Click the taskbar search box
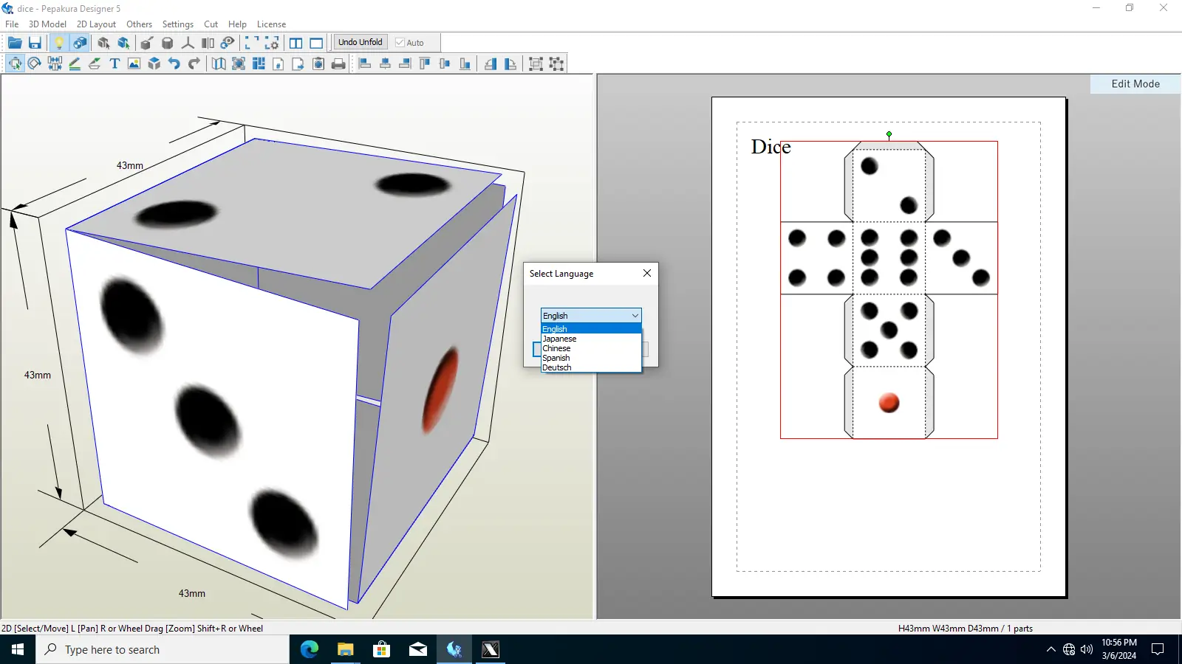The width and height of the screenshot is (1182, 664). [163, 649]
